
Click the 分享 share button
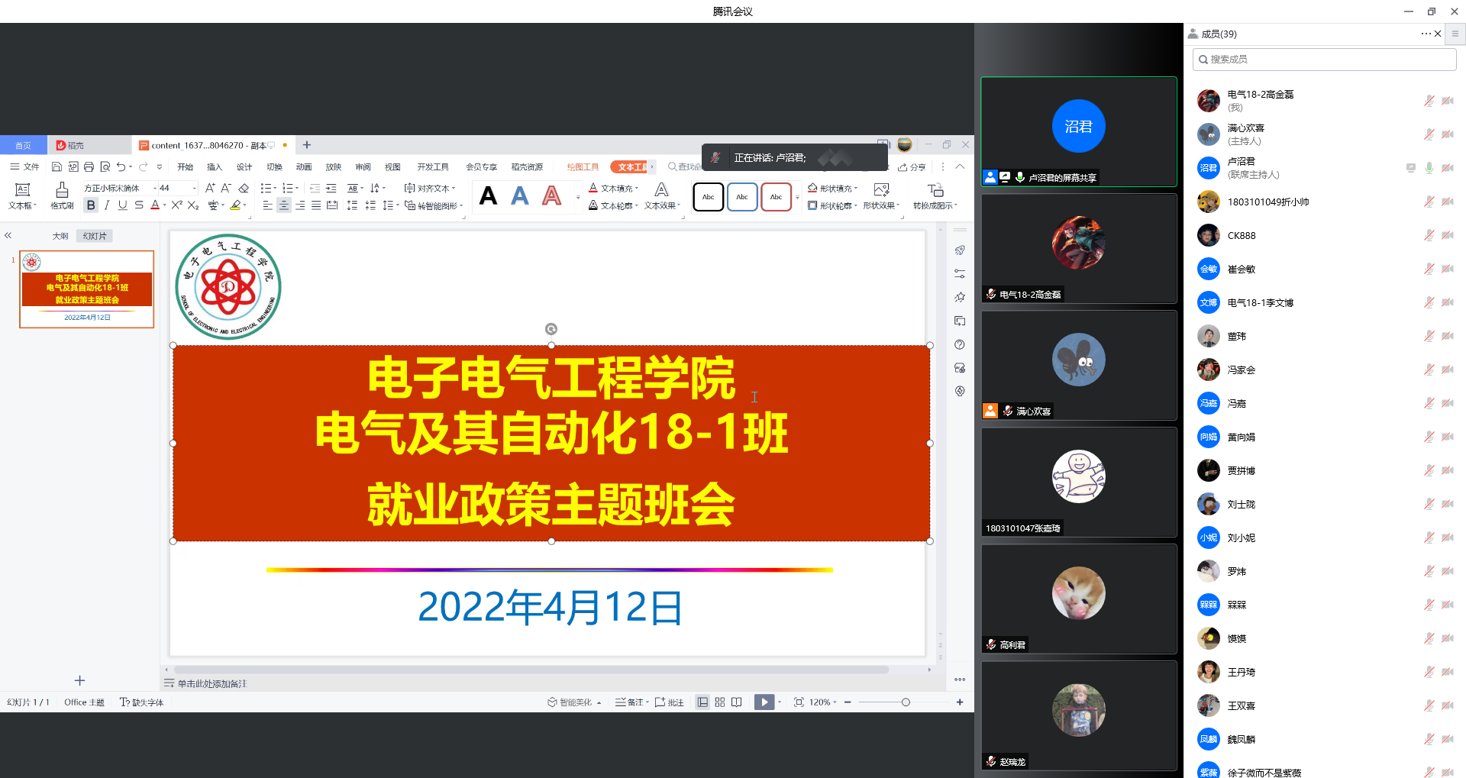[912, 167]
